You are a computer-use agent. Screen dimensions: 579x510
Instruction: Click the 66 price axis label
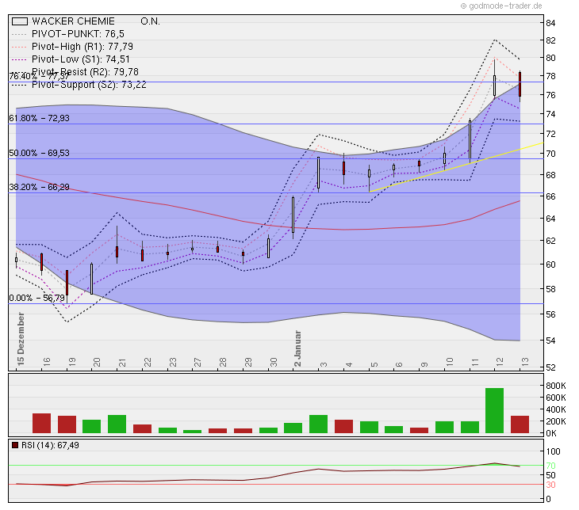point(550,196)
